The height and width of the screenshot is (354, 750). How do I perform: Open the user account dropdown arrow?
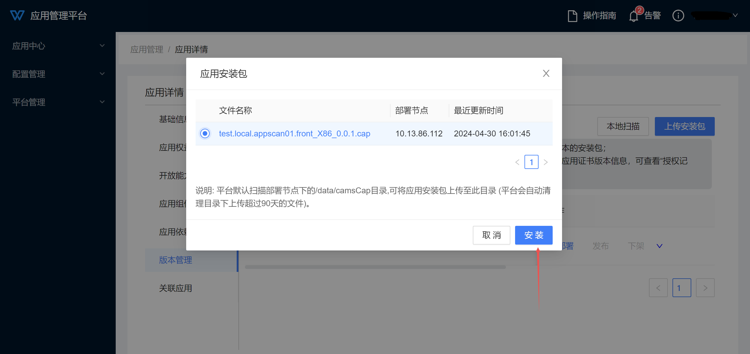coord(735,15)
